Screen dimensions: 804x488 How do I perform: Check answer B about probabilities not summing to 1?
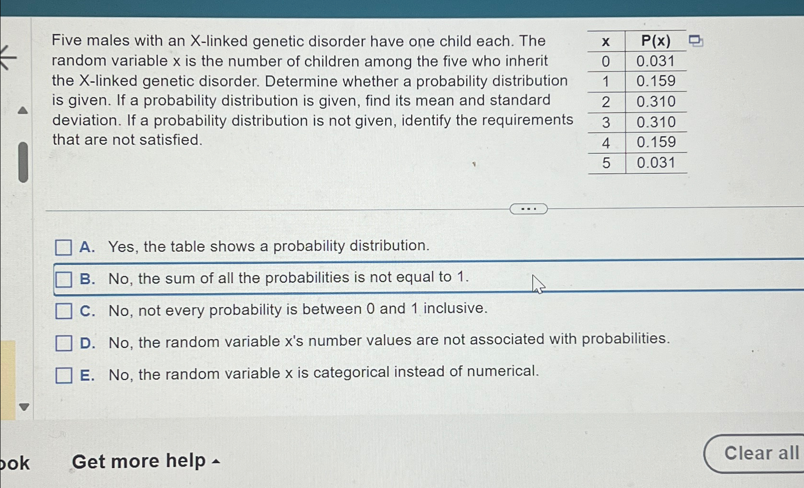point(64,279)
